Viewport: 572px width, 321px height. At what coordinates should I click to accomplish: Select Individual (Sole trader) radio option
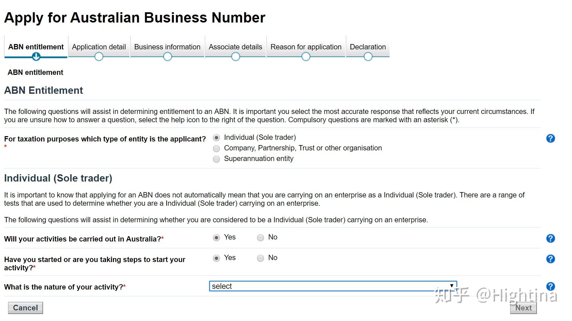click(216, 138)
